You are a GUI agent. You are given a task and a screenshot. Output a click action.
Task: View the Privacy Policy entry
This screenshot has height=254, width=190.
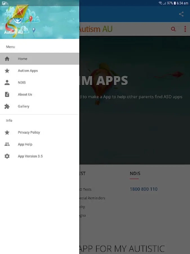tap(40, 133)
